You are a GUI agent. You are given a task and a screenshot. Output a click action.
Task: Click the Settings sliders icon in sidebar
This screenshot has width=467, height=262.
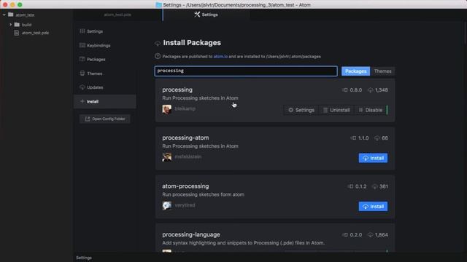tap(82, 31)
